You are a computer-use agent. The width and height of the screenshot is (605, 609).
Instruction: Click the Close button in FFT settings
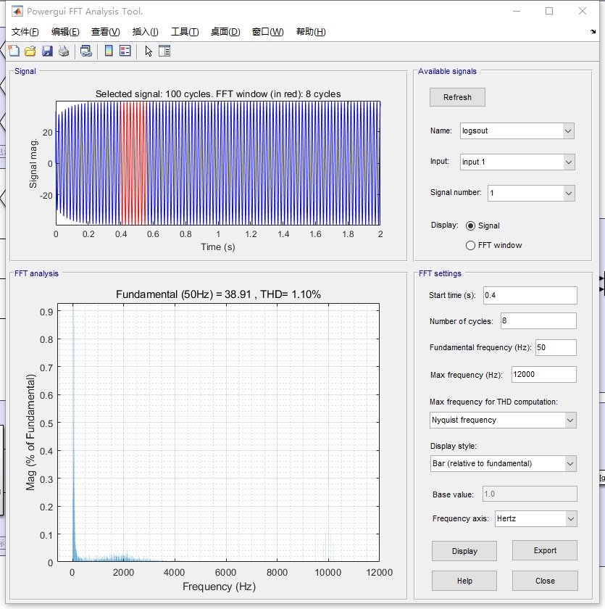tap(545, 581)
